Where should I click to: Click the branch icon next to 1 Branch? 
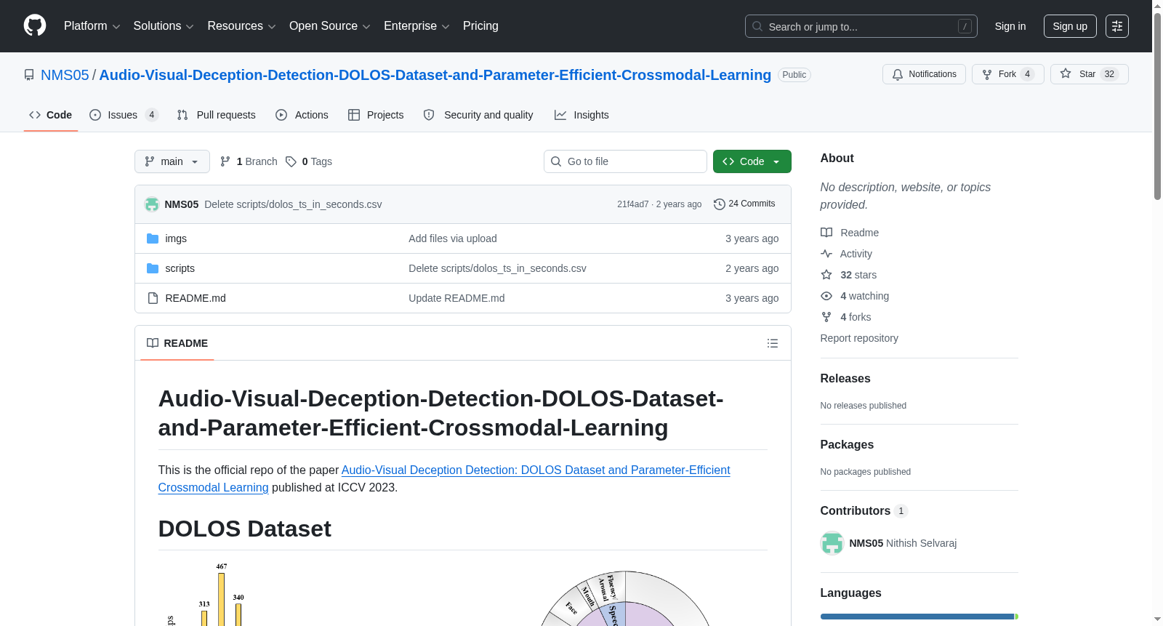[225, 161]
